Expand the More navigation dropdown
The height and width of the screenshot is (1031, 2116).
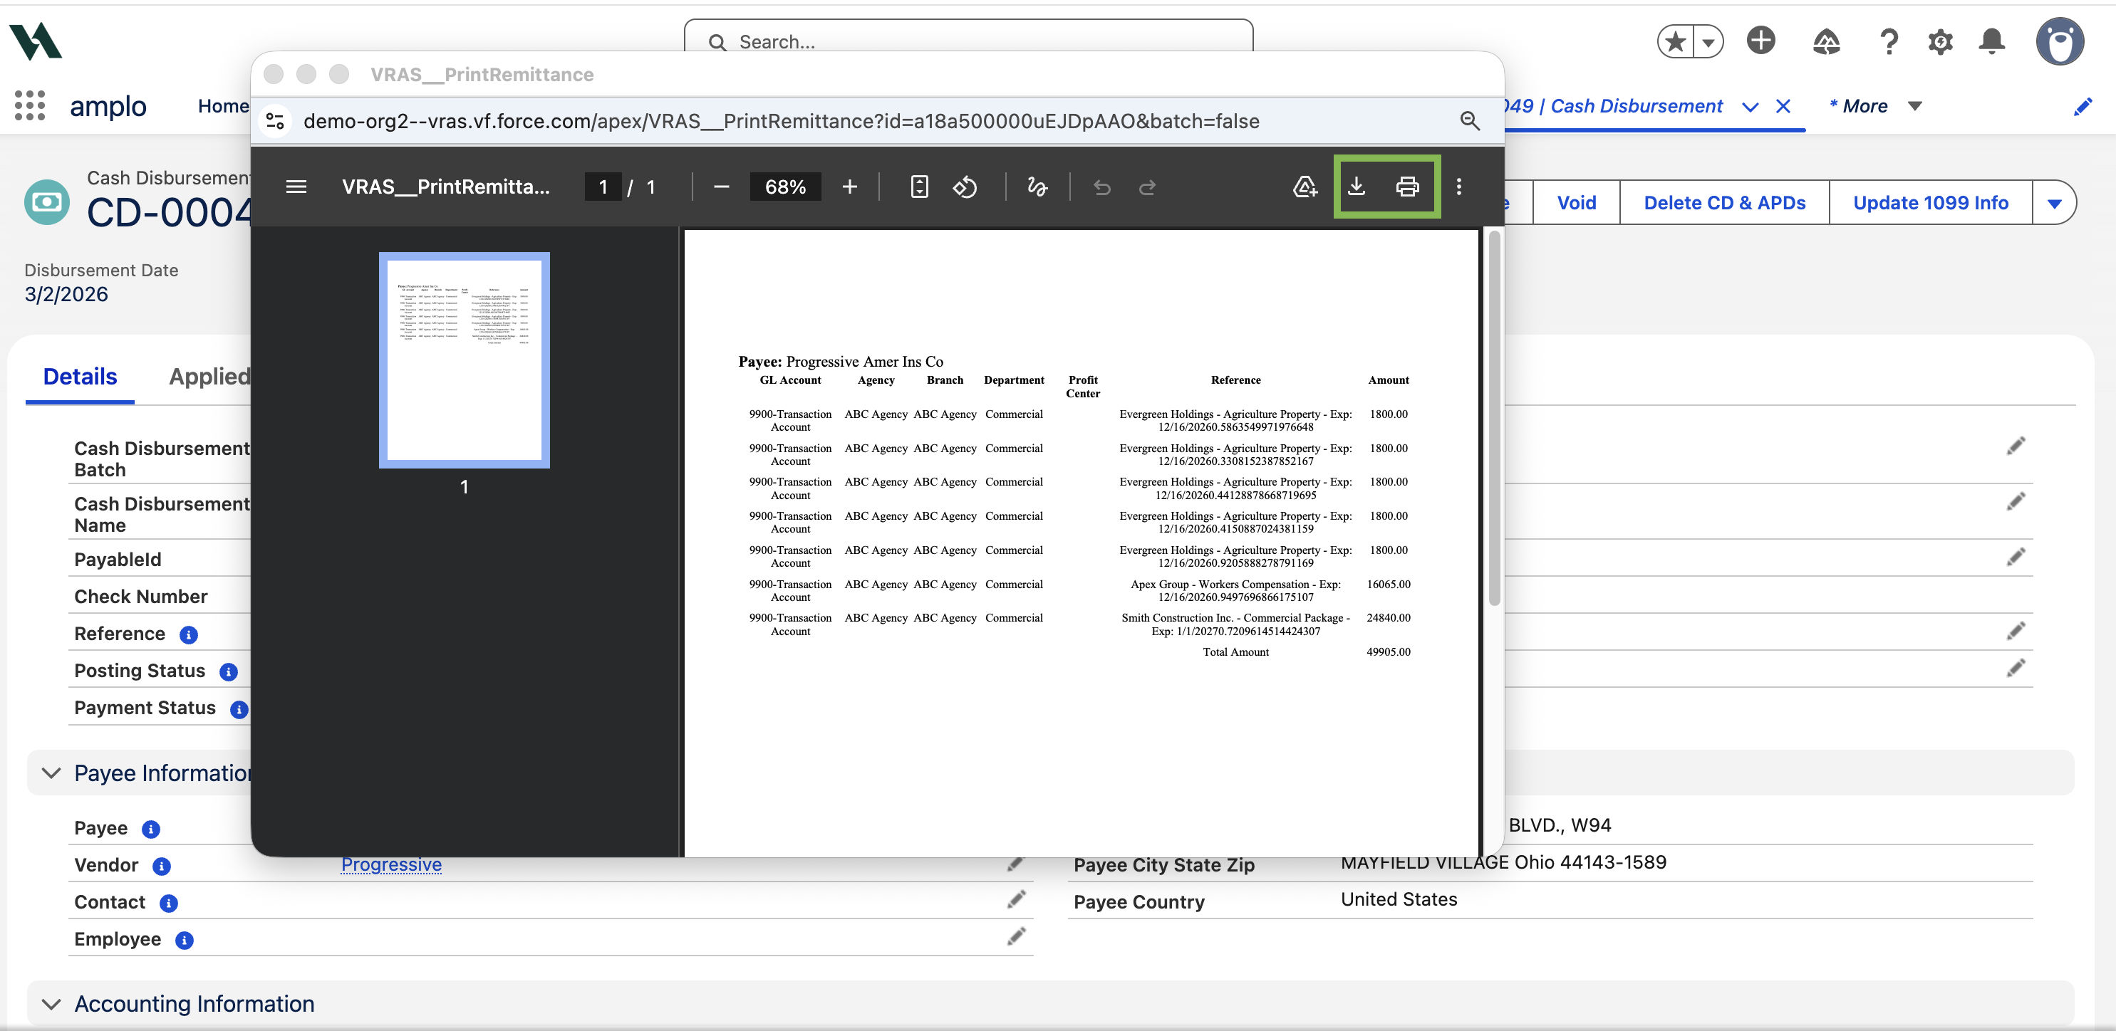[x=1915, y=107]
